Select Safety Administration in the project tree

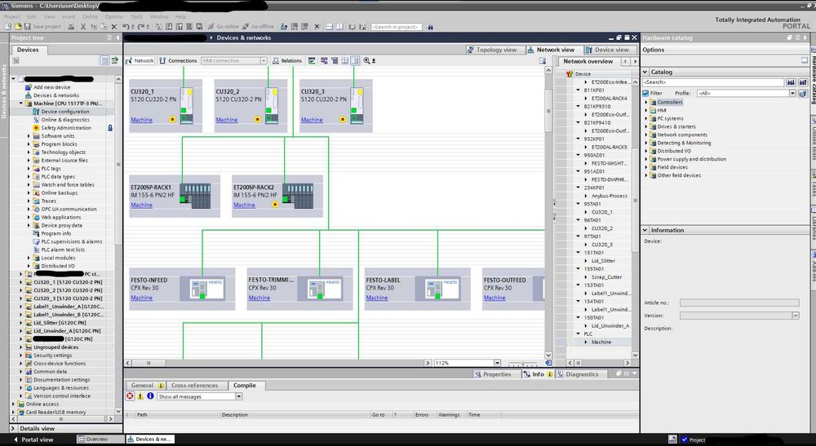[65, 128]
